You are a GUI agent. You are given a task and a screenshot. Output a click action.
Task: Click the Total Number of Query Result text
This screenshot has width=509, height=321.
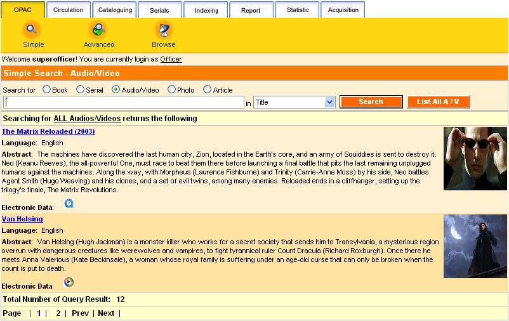click(x=56, y=299)
